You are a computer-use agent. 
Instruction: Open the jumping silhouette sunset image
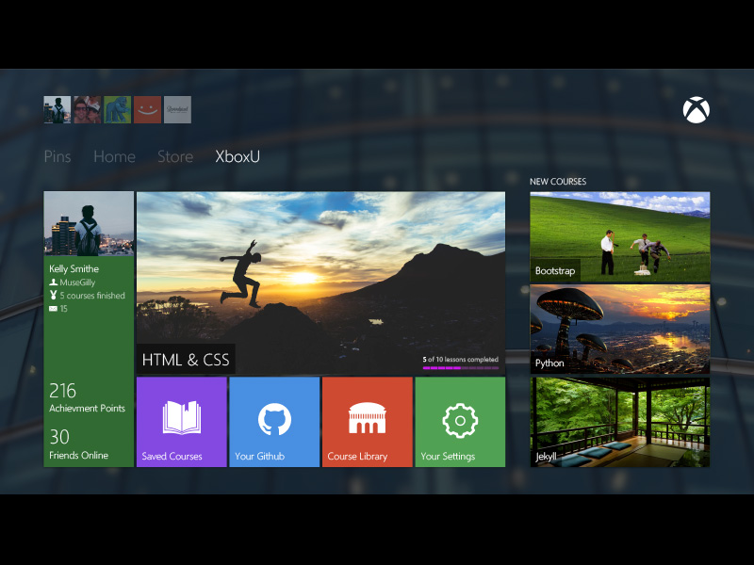pyautogui.click(x=320, y=282)
